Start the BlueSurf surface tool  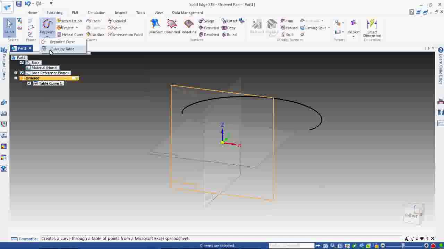click(x=155, y=27)
